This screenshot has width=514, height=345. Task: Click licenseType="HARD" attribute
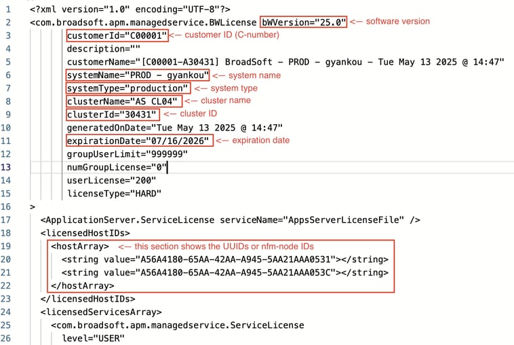coord(114,194)
